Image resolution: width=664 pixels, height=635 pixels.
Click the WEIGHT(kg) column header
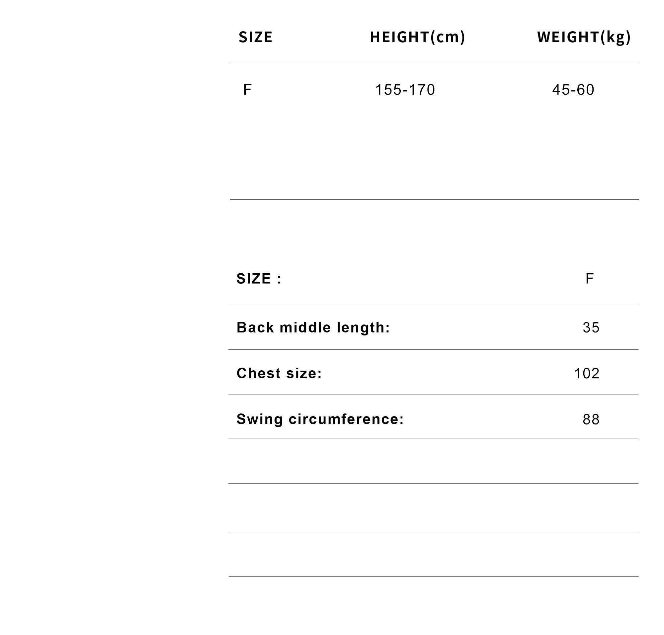584,37
